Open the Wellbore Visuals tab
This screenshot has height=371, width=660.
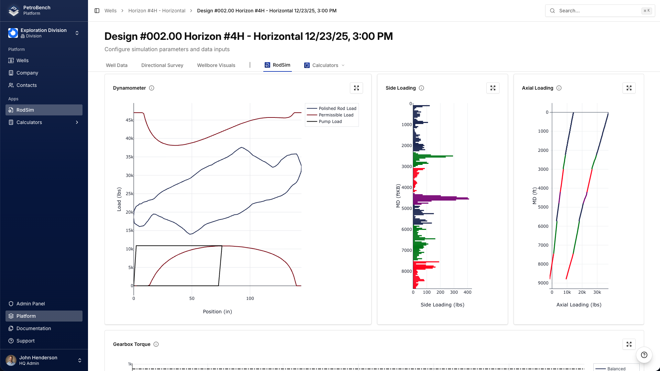coord(216,65)
